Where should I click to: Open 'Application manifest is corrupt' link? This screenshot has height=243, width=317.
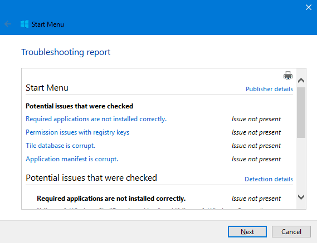pyautogui.click(x=72, y=159)
